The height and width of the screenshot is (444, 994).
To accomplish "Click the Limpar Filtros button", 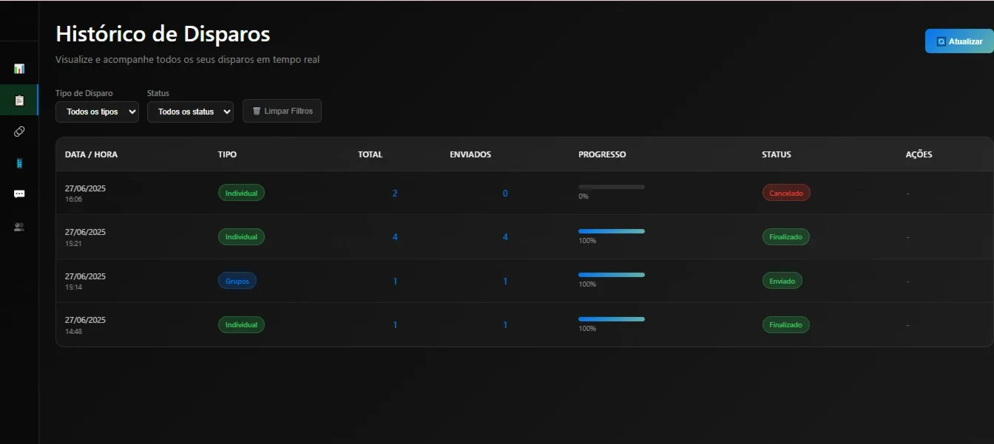I will [x=282, y=111].
